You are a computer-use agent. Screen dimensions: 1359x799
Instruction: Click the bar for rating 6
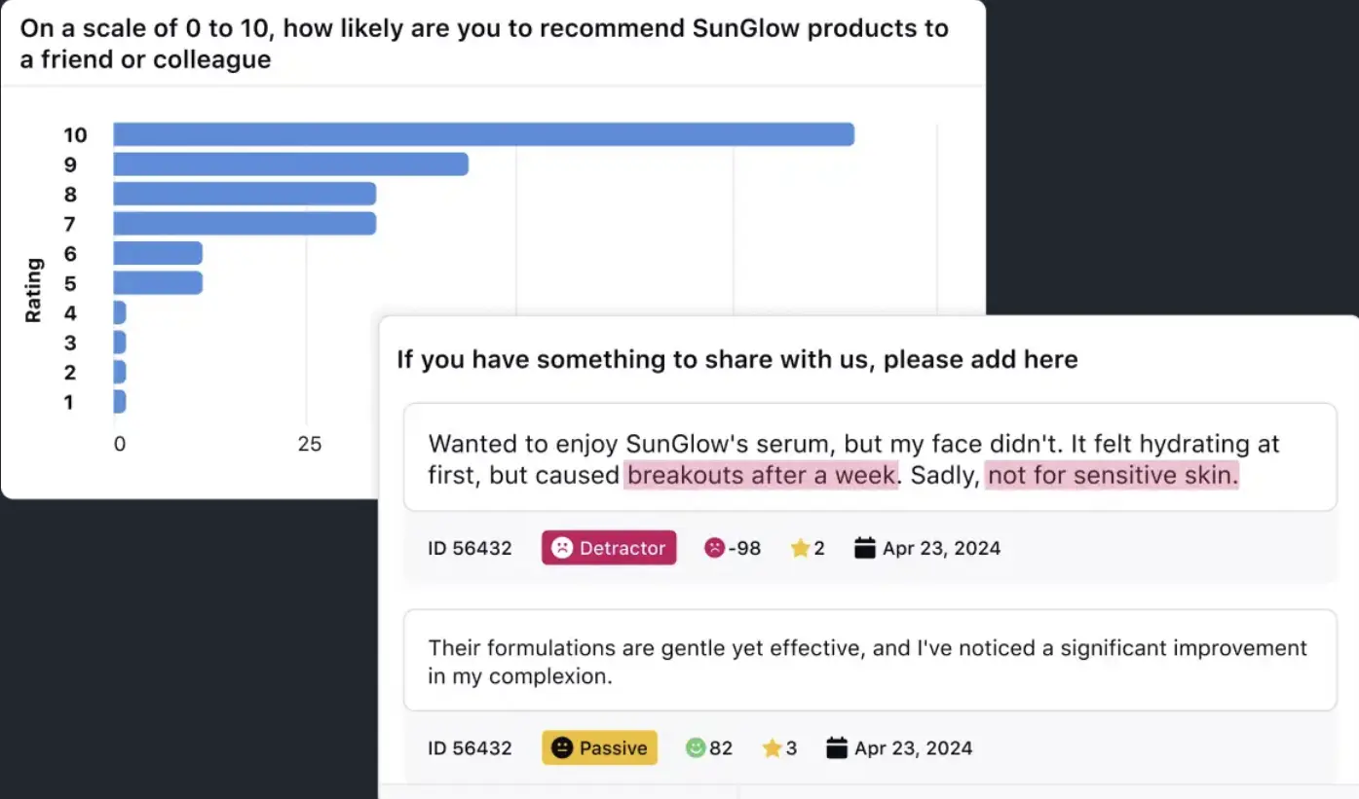coord(158,253)
